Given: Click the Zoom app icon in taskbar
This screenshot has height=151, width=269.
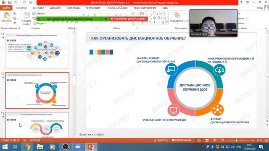Looking at the screenshot, I should click(78, 147).
